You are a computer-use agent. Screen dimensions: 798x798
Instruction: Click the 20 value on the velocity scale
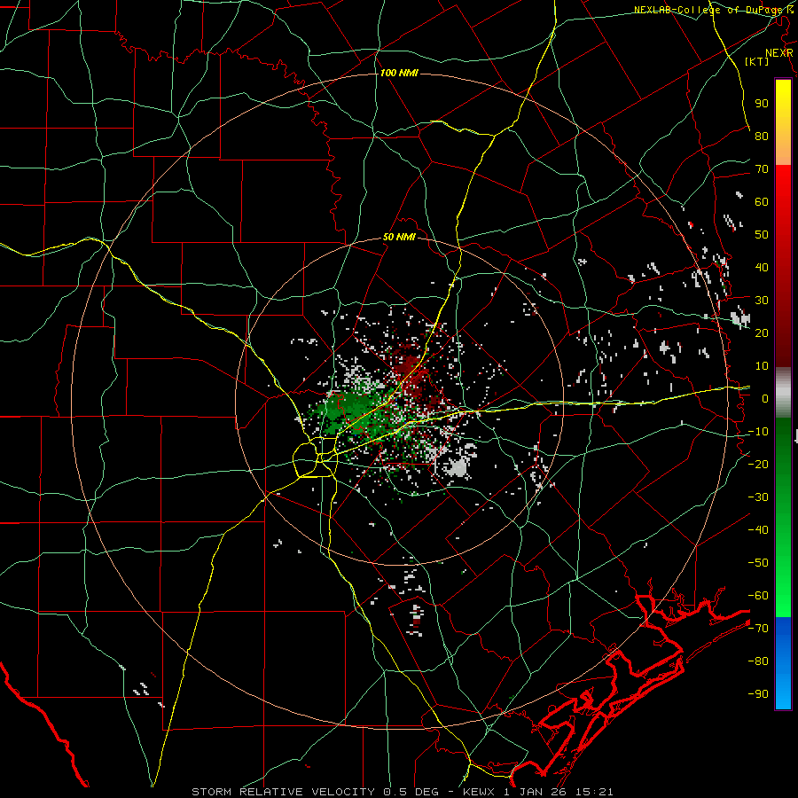[762, 332]
